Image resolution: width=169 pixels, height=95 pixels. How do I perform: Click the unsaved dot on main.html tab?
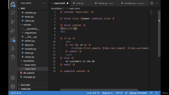(68, 3)
